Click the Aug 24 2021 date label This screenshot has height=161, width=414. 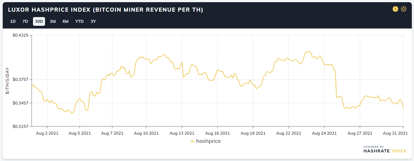point(324,133)
